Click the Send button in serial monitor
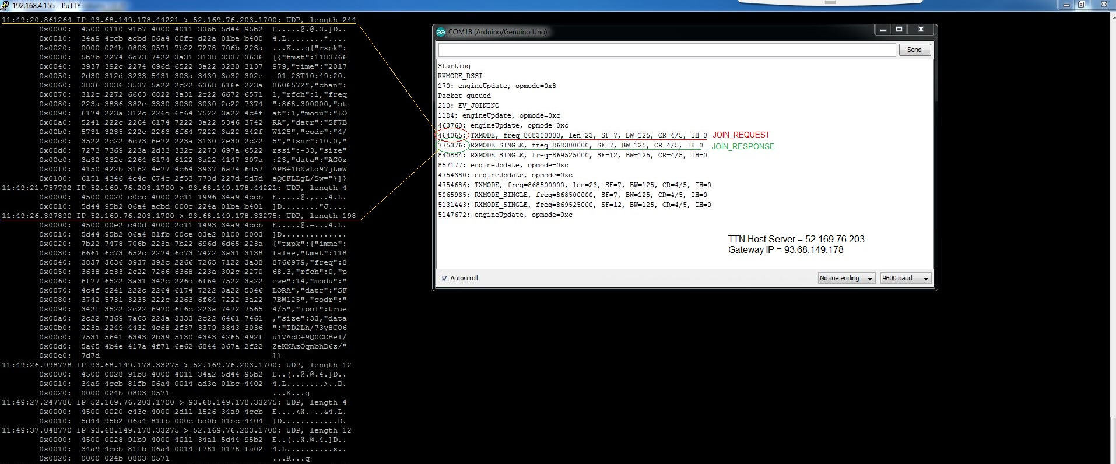 point(914,50)
